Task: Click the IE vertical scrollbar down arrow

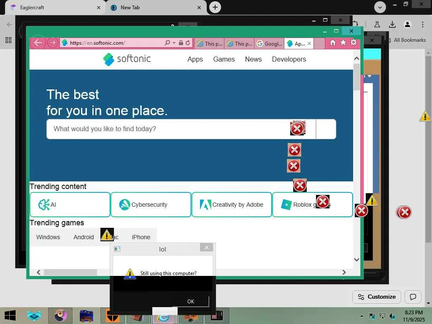Action: [x=356, y=259]
